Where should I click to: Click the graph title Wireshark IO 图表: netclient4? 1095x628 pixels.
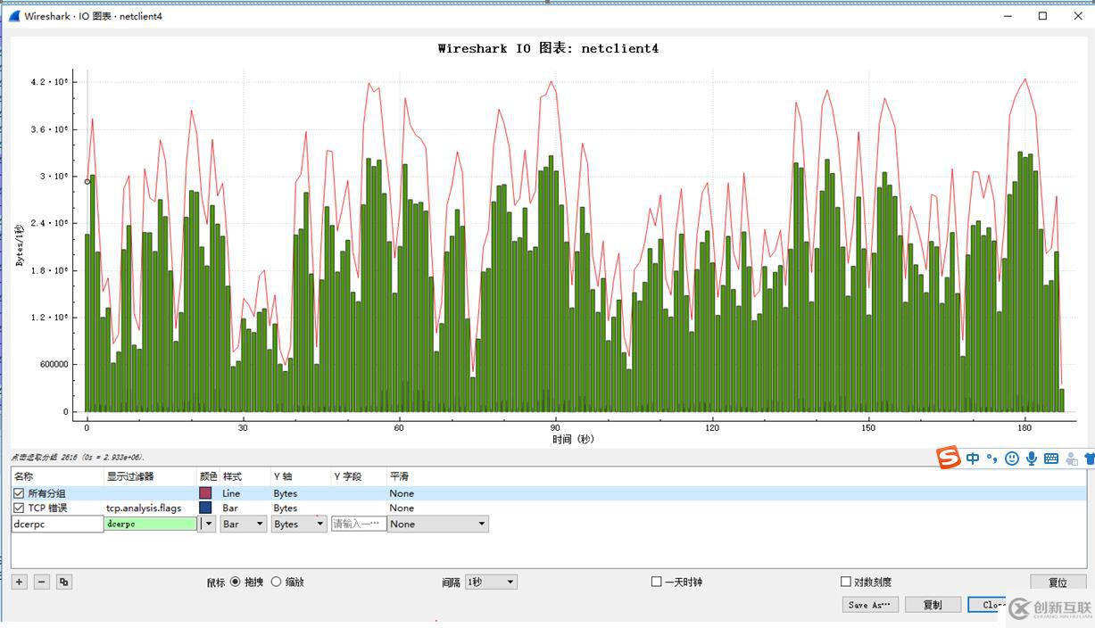coord(548,48)
